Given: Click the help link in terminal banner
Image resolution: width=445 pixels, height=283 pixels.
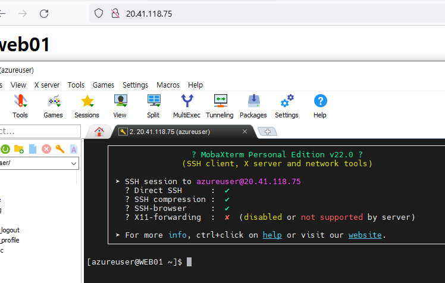Looking at the screenshot, I should click(272, 235).
